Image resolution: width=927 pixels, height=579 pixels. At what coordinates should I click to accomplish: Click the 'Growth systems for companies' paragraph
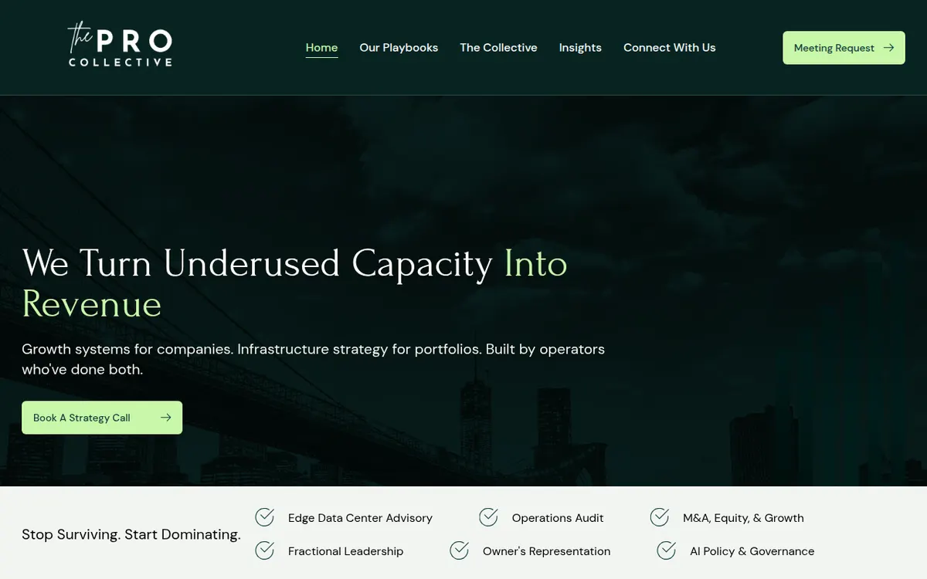(313, 359)
